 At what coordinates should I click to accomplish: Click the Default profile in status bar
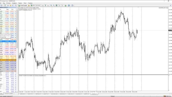coord(113,96)
